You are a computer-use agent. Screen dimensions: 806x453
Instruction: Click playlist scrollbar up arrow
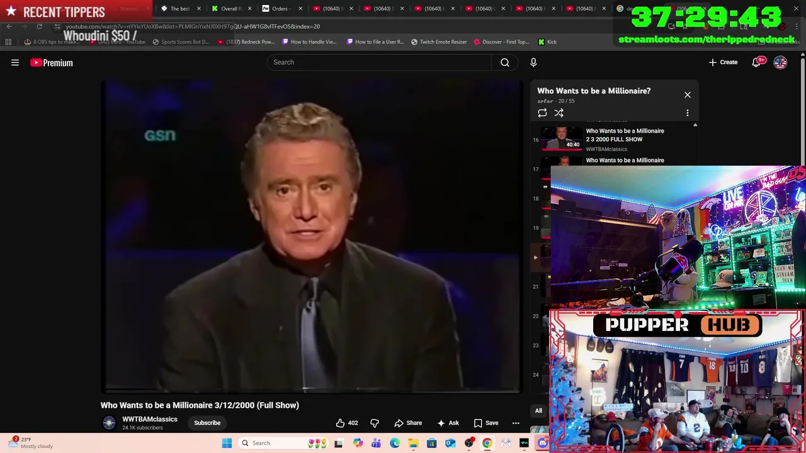pyautogui.click(x=695, y=125)
